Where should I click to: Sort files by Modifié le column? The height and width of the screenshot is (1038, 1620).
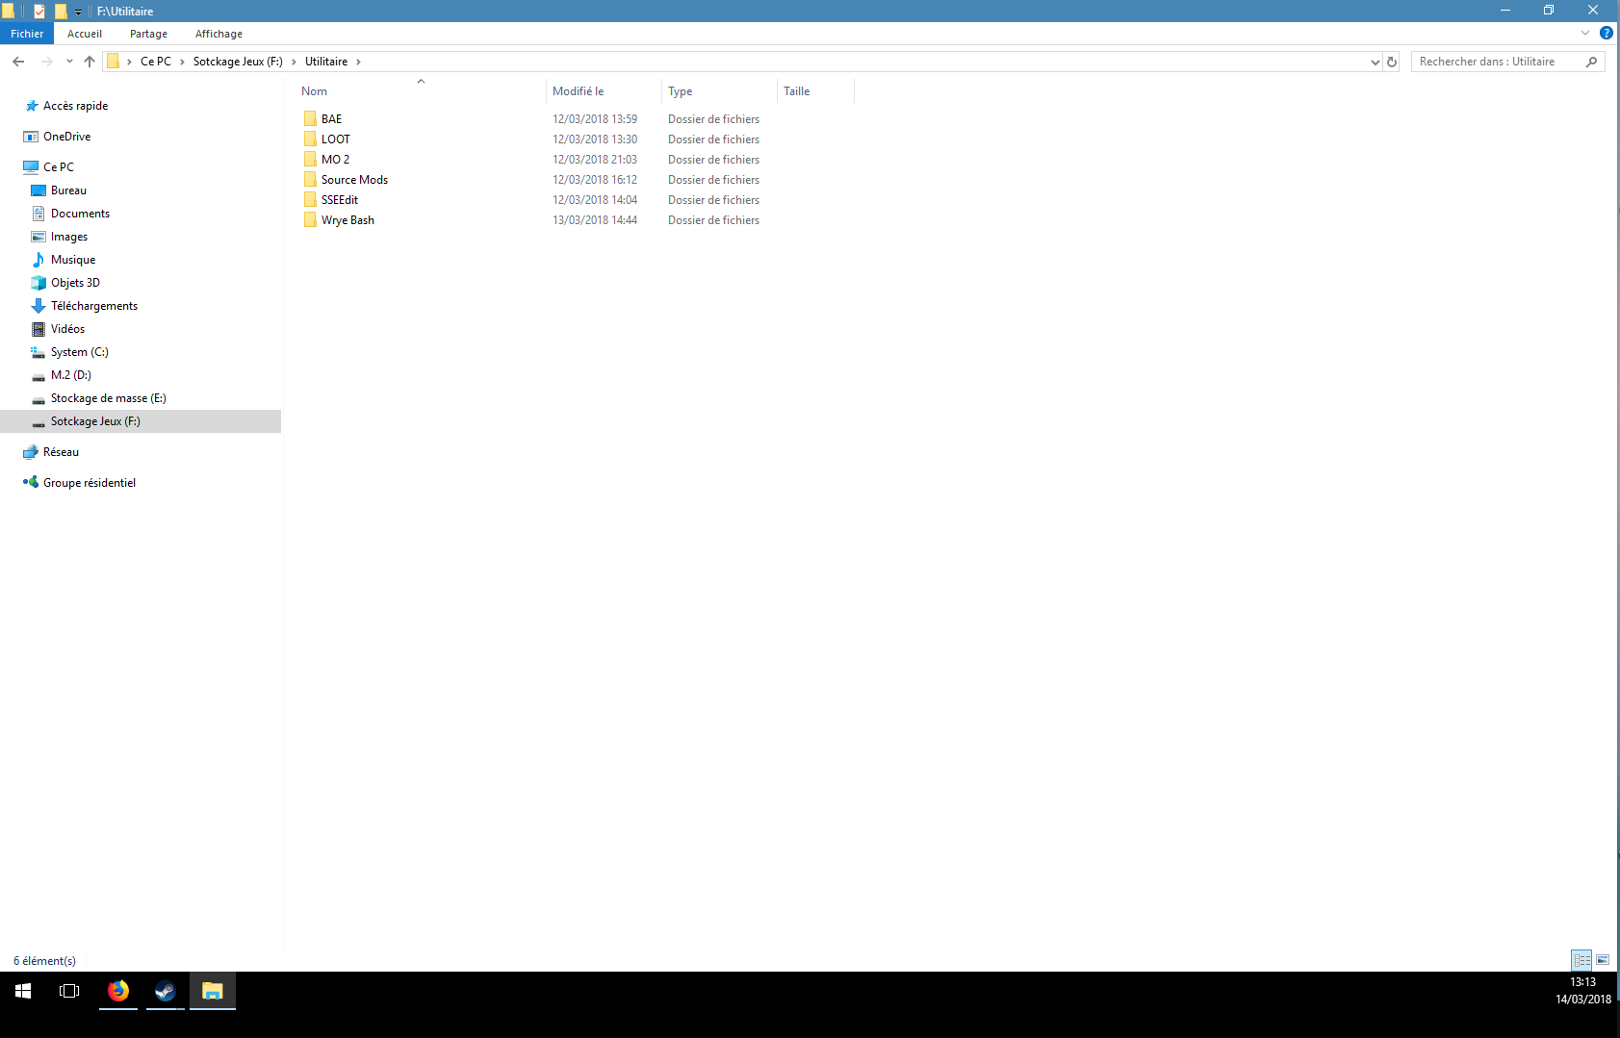[579, 91]
